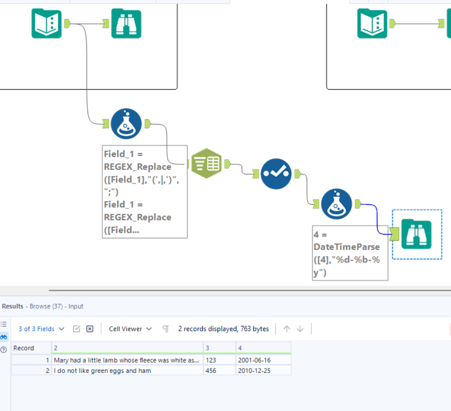Select the Select tool with checkmark
This screenshot has height=411, width=451.
pyautogui.click(x=276, y=174)
